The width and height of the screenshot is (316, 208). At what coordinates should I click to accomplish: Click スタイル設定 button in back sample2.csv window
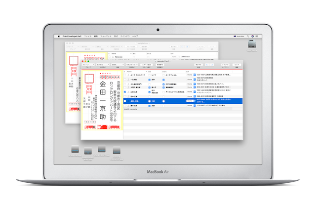[x=131, y=46]
